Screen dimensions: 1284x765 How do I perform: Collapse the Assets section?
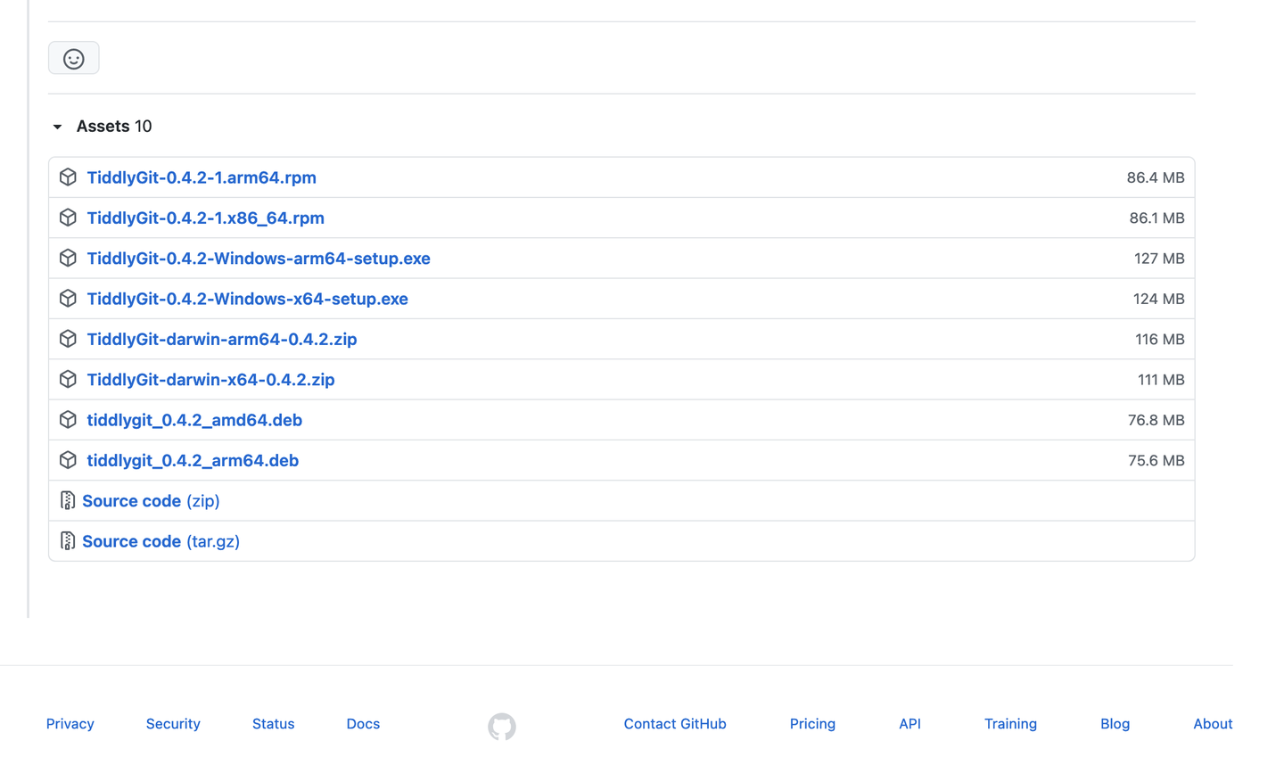(57, 127)
